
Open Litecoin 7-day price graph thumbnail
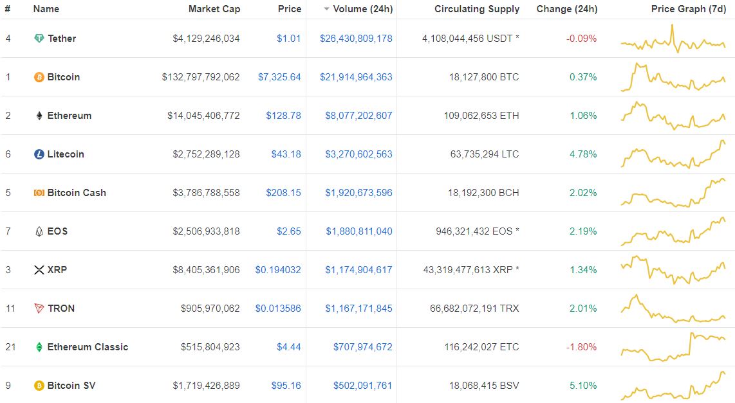click(x=673, y=154)
